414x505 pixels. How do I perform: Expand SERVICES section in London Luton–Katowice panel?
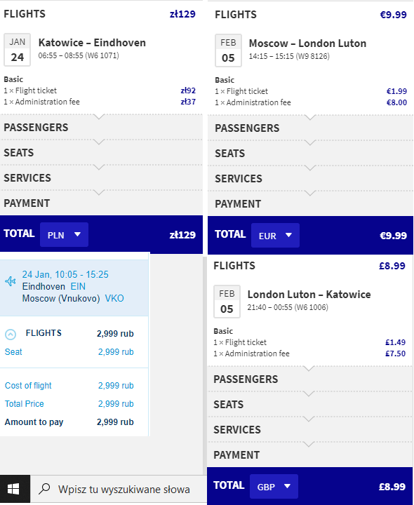[x=309, y=430]
